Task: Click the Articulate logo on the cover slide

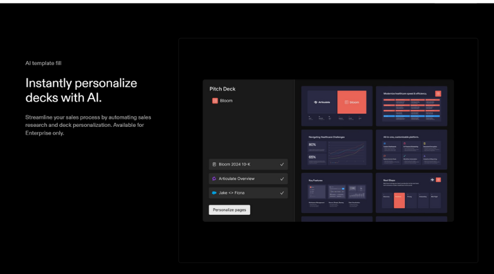Action: coord(322,102)
